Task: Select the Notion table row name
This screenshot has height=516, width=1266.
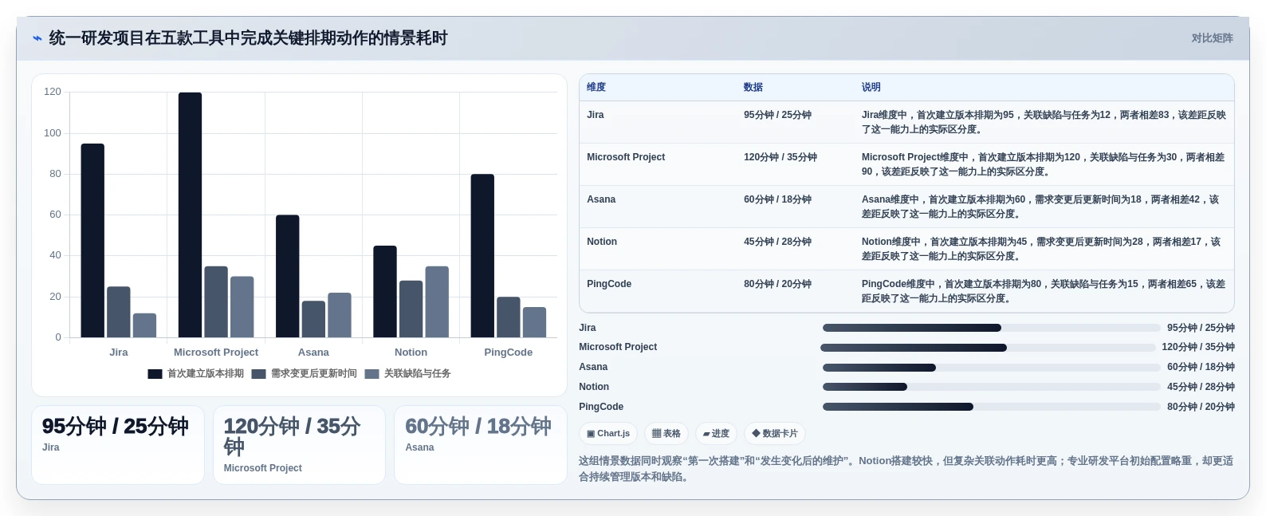Action: (602, 242)
